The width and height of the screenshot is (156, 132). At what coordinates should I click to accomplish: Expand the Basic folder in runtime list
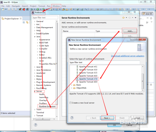coord(72,85)
